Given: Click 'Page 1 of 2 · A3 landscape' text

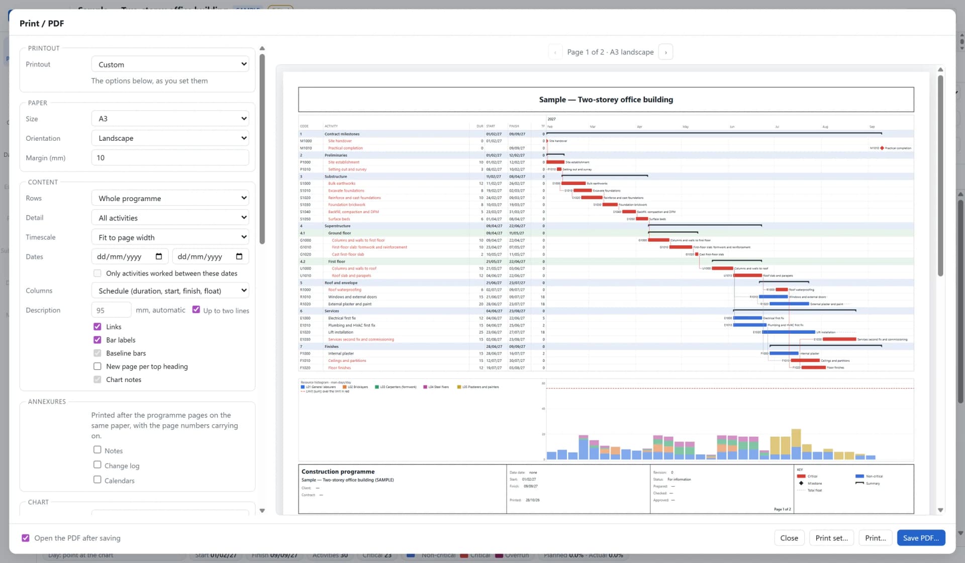Looking at the screenshot, I should (610, 52).
